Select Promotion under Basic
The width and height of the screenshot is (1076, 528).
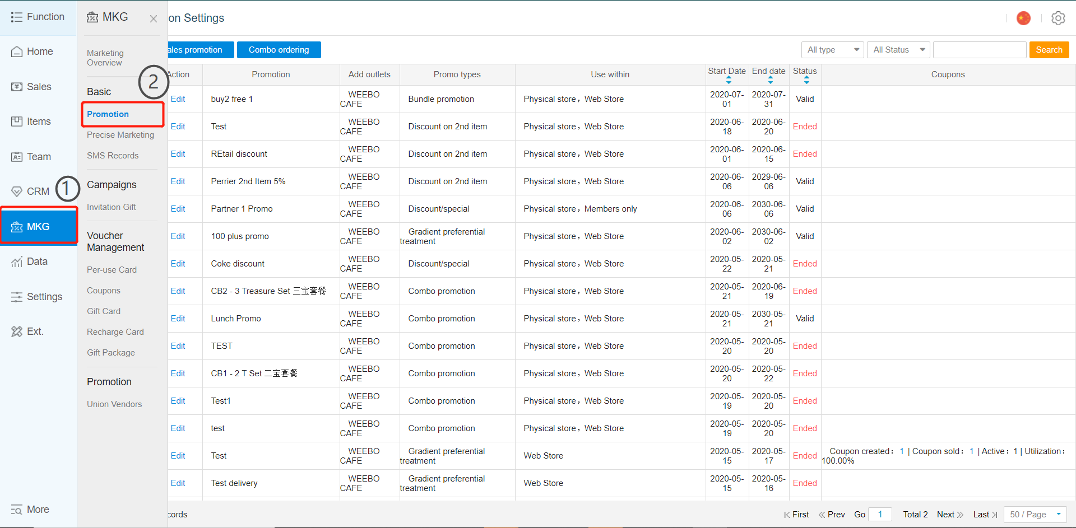coord(108,114)
